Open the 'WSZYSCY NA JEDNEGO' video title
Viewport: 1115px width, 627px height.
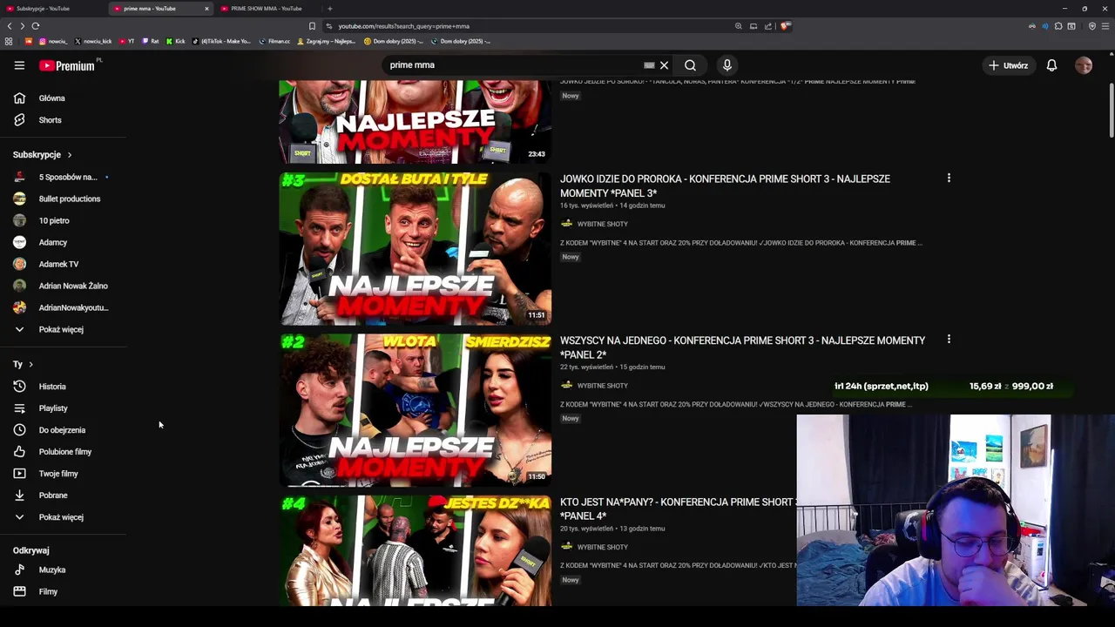point(742,347)
